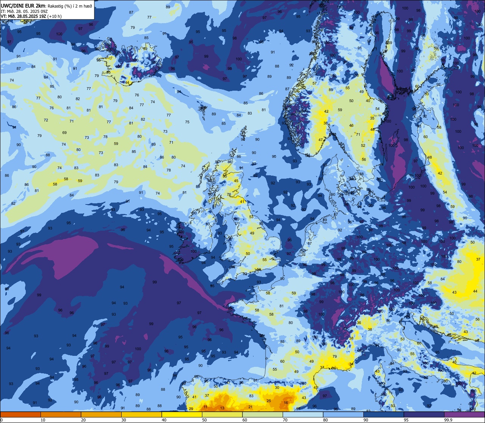Select the 30–40% legend color band
The width and height of the screenshot is (485, 423).
point(141,414)
